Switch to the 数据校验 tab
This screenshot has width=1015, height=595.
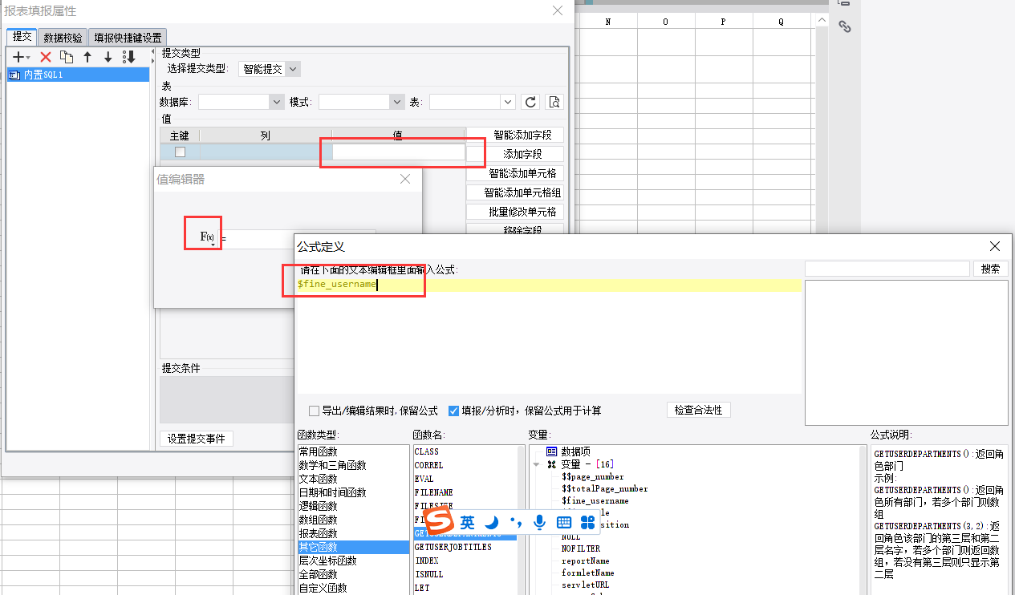[x=63, y=38]
